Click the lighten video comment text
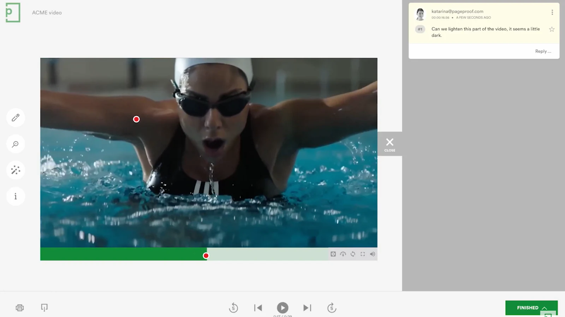The image size is (565, 317). (486, 32)
